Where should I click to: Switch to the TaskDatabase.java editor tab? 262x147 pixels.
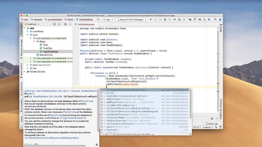point(86,24)
